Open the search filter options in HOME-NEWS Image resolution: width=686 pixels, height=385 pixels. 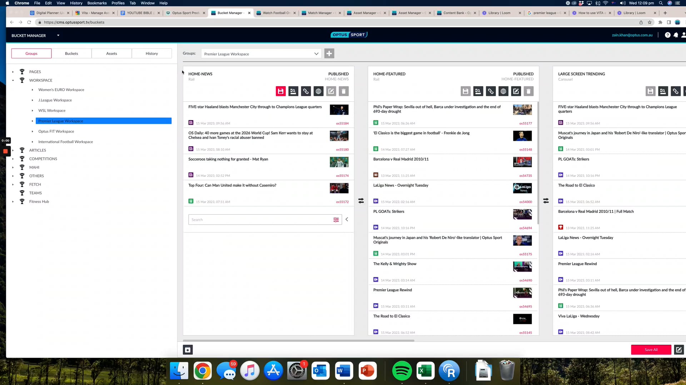click(x=336, y=220)
